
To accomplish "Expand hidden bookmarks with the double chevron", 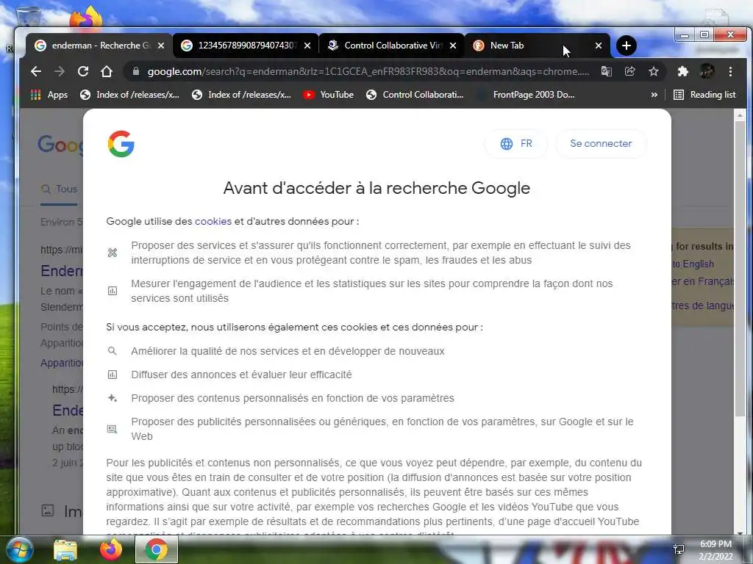I will 654,95.
